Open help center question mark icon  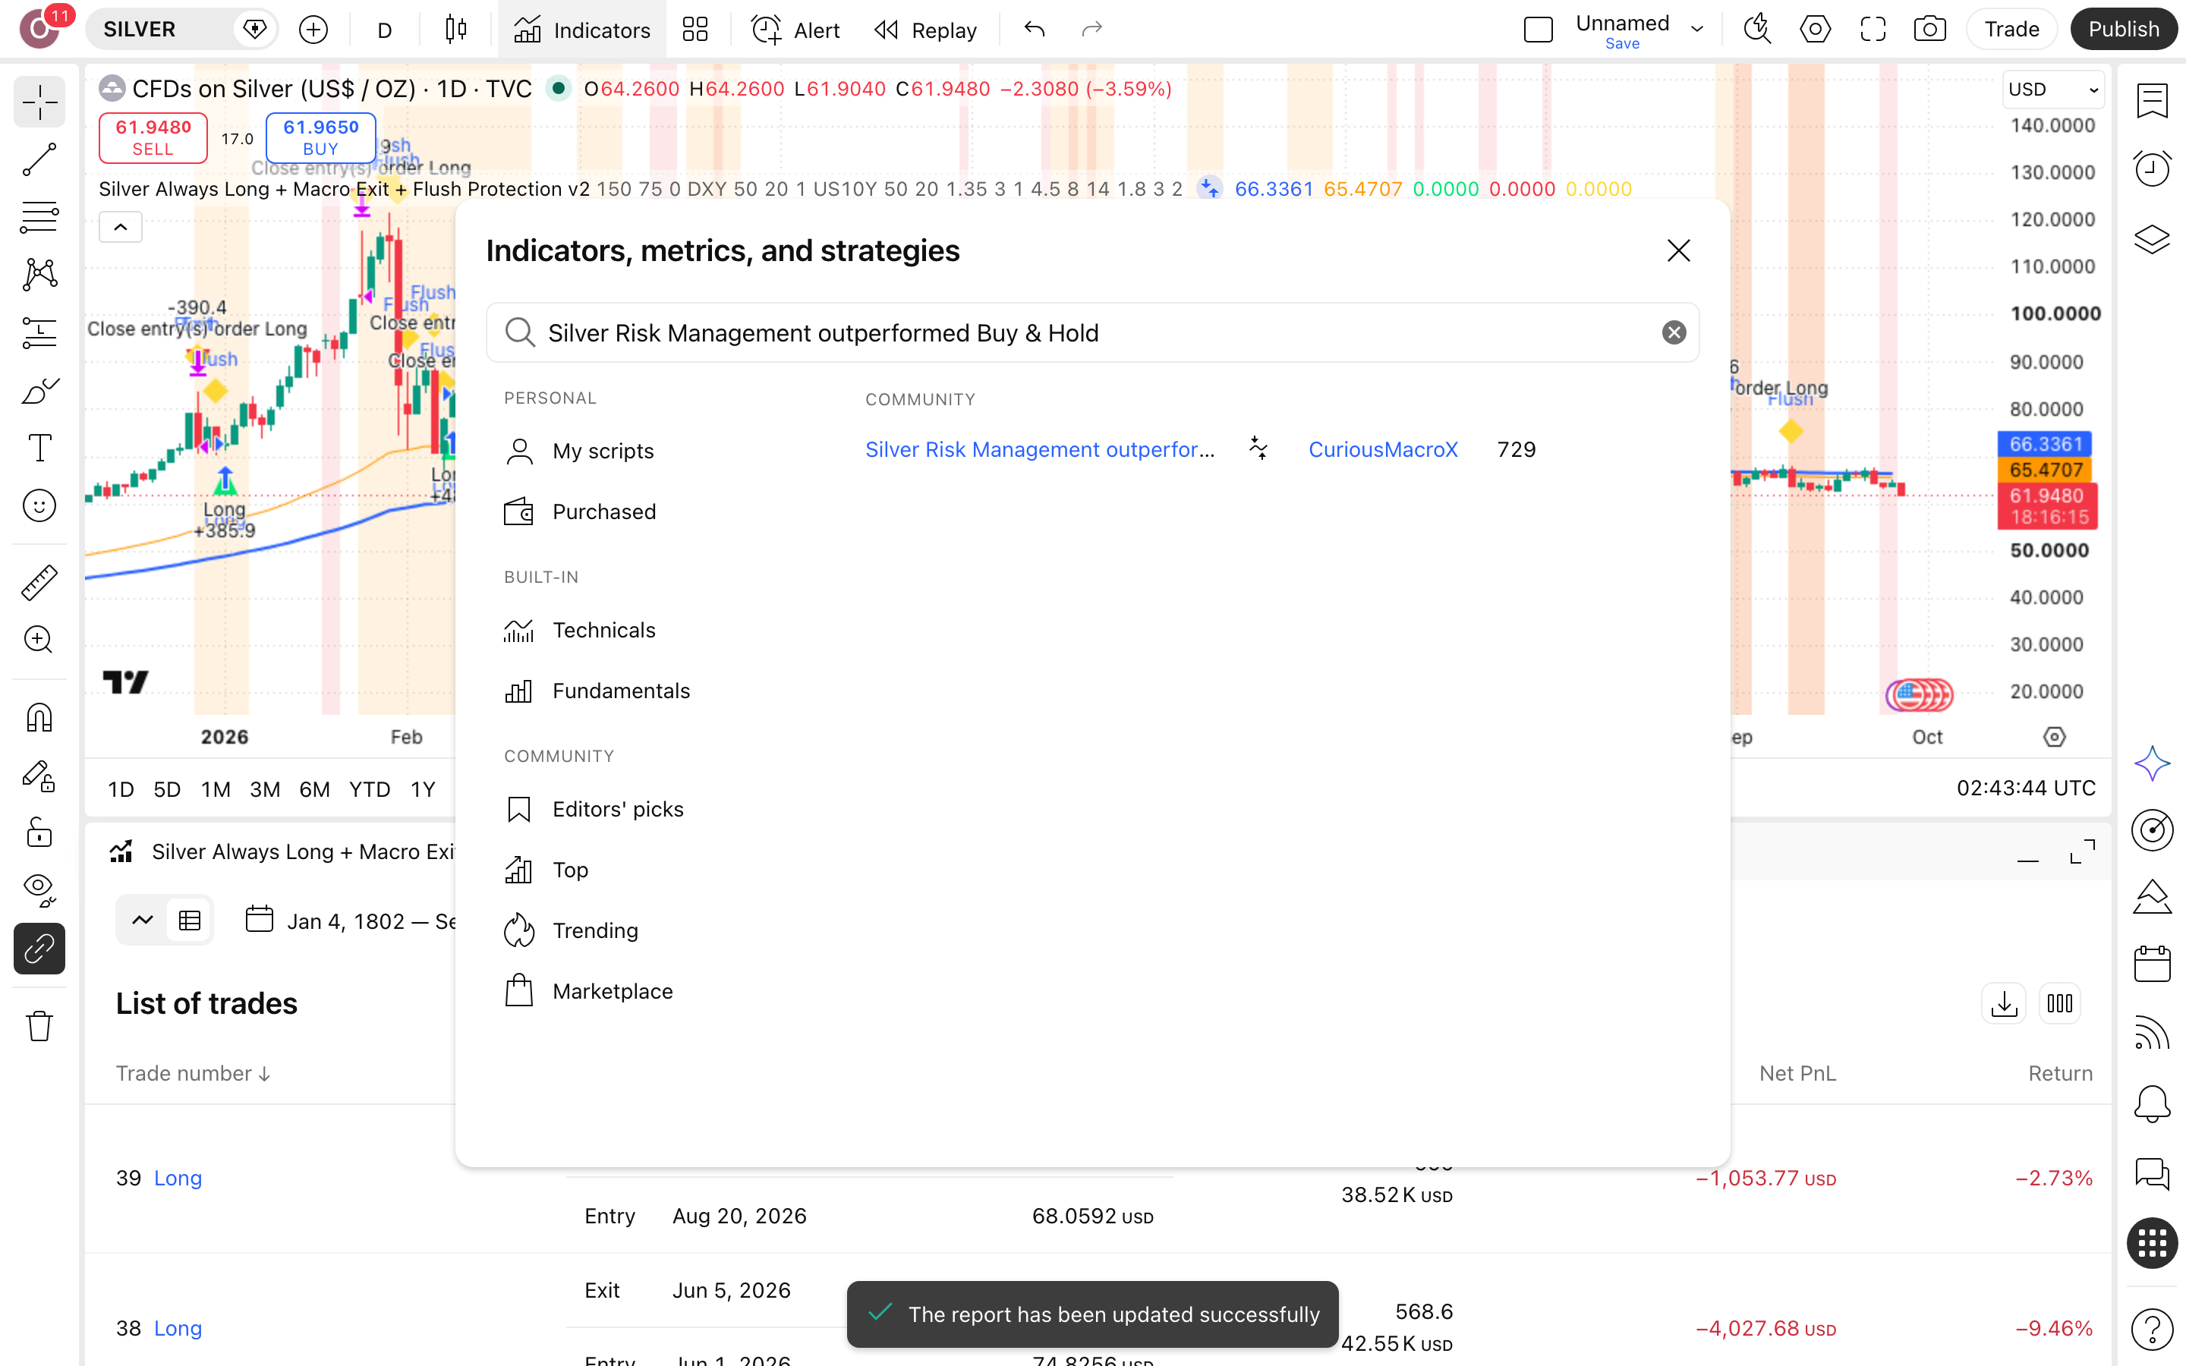[2152, 1329]
